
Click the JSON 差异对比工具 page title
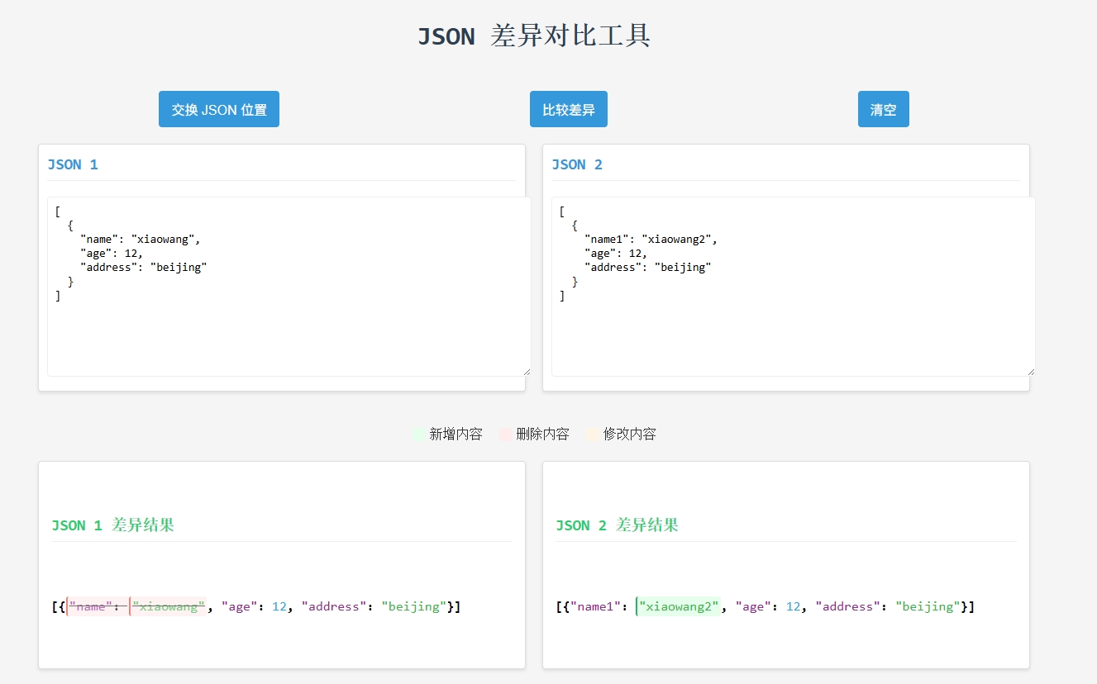534,36
